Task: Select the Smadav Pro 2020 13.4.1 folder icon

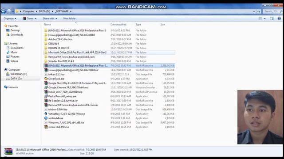Action: pos(46,61)
